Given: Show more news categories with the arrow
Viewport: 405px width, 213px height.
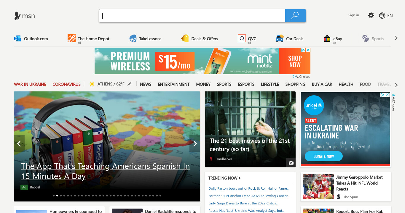Looking at the screenshot, I should coord(396,85).
